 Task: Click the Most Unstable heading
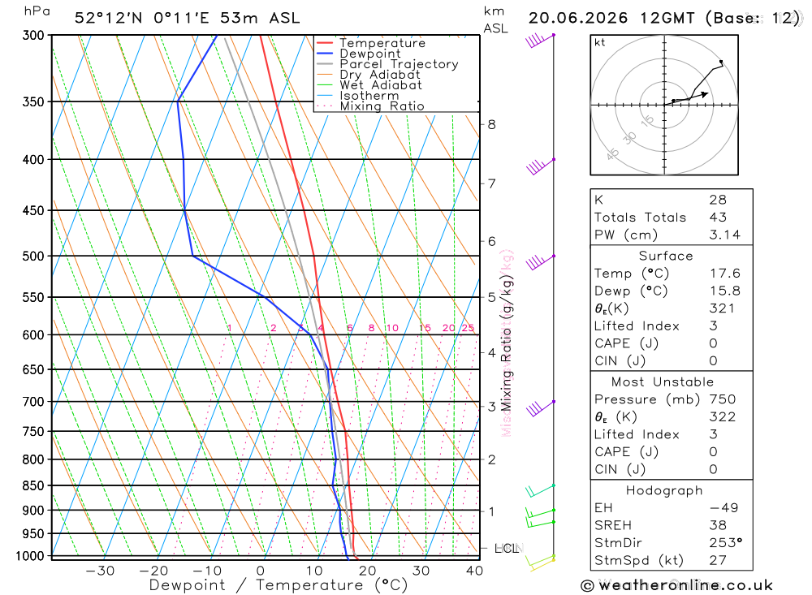663,382
